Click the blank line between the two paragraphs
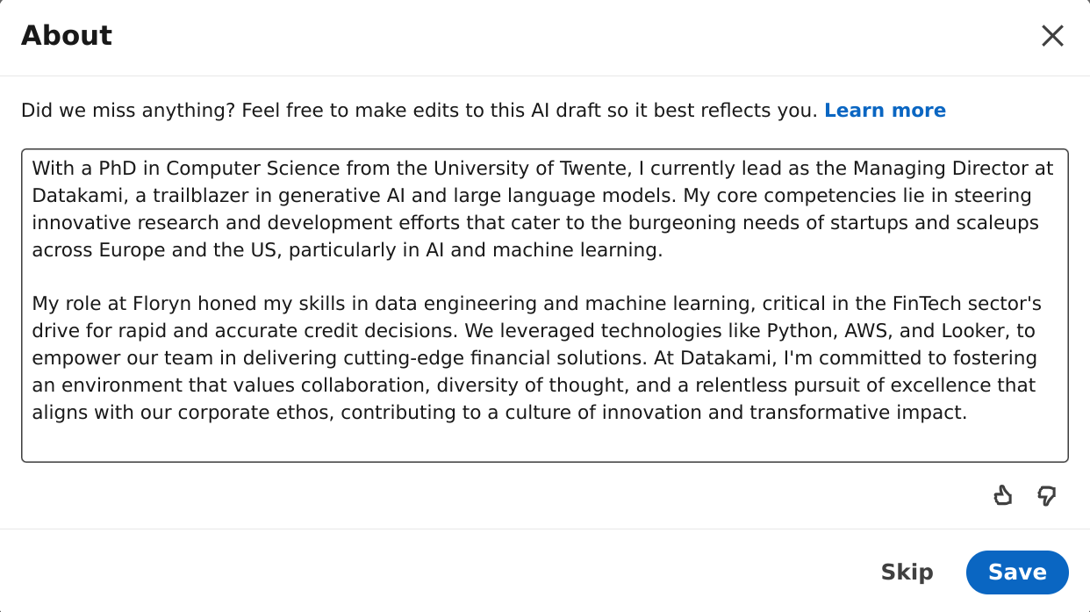The image size is (1090, 612). point(544,277)
